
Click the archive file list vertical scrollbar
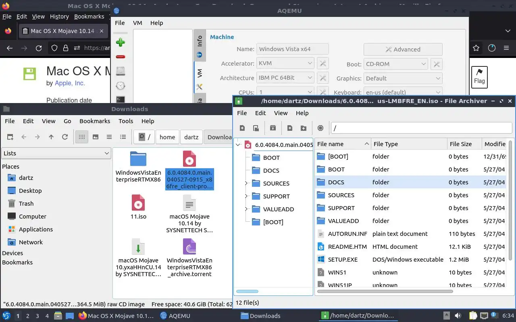[510, 200]
